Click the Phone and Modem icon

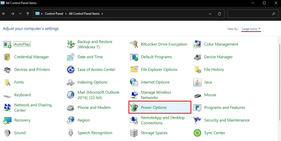[x=71, y=108]
